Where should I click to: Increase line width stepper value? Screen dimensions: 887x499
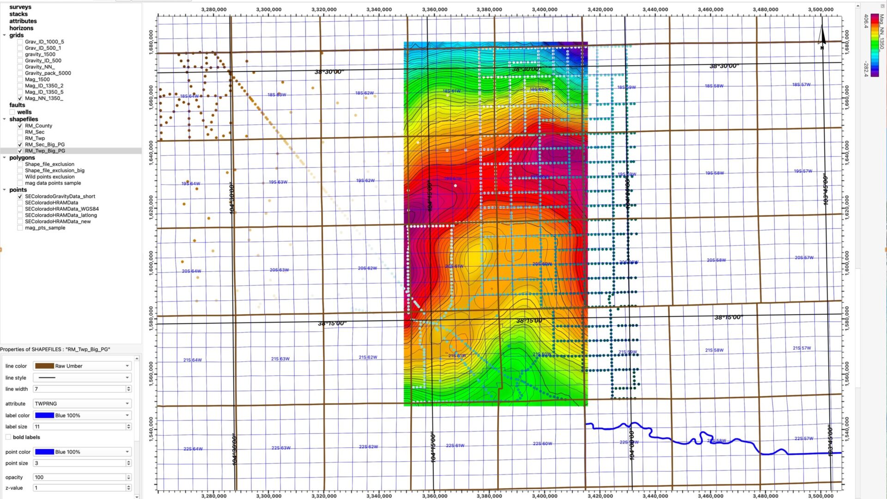[x=128, y=387]
